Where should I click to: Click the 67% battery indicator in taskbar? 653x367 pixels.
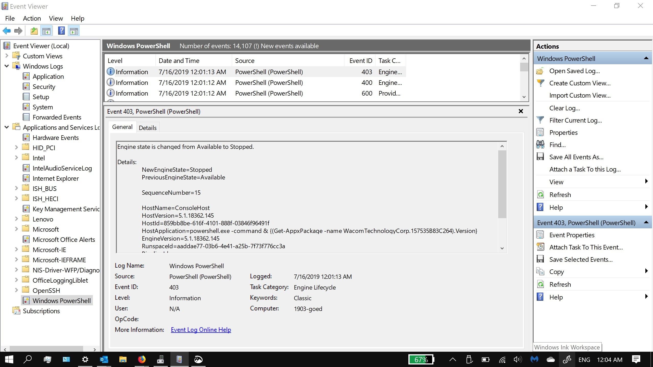421,360
